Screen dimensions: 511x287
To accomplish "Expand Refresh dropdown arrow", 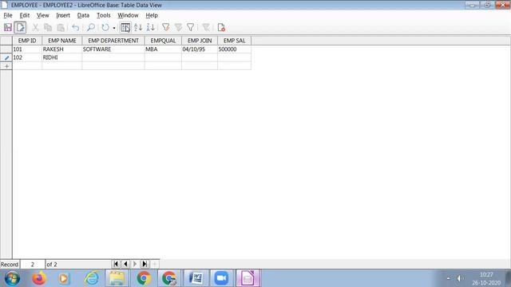I will 113,28.
